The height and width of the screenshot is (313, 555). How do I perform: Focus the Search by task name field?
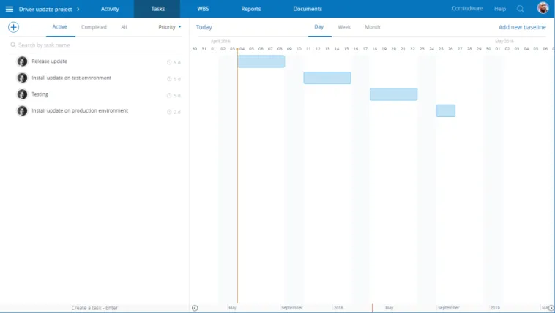[96, 45]
